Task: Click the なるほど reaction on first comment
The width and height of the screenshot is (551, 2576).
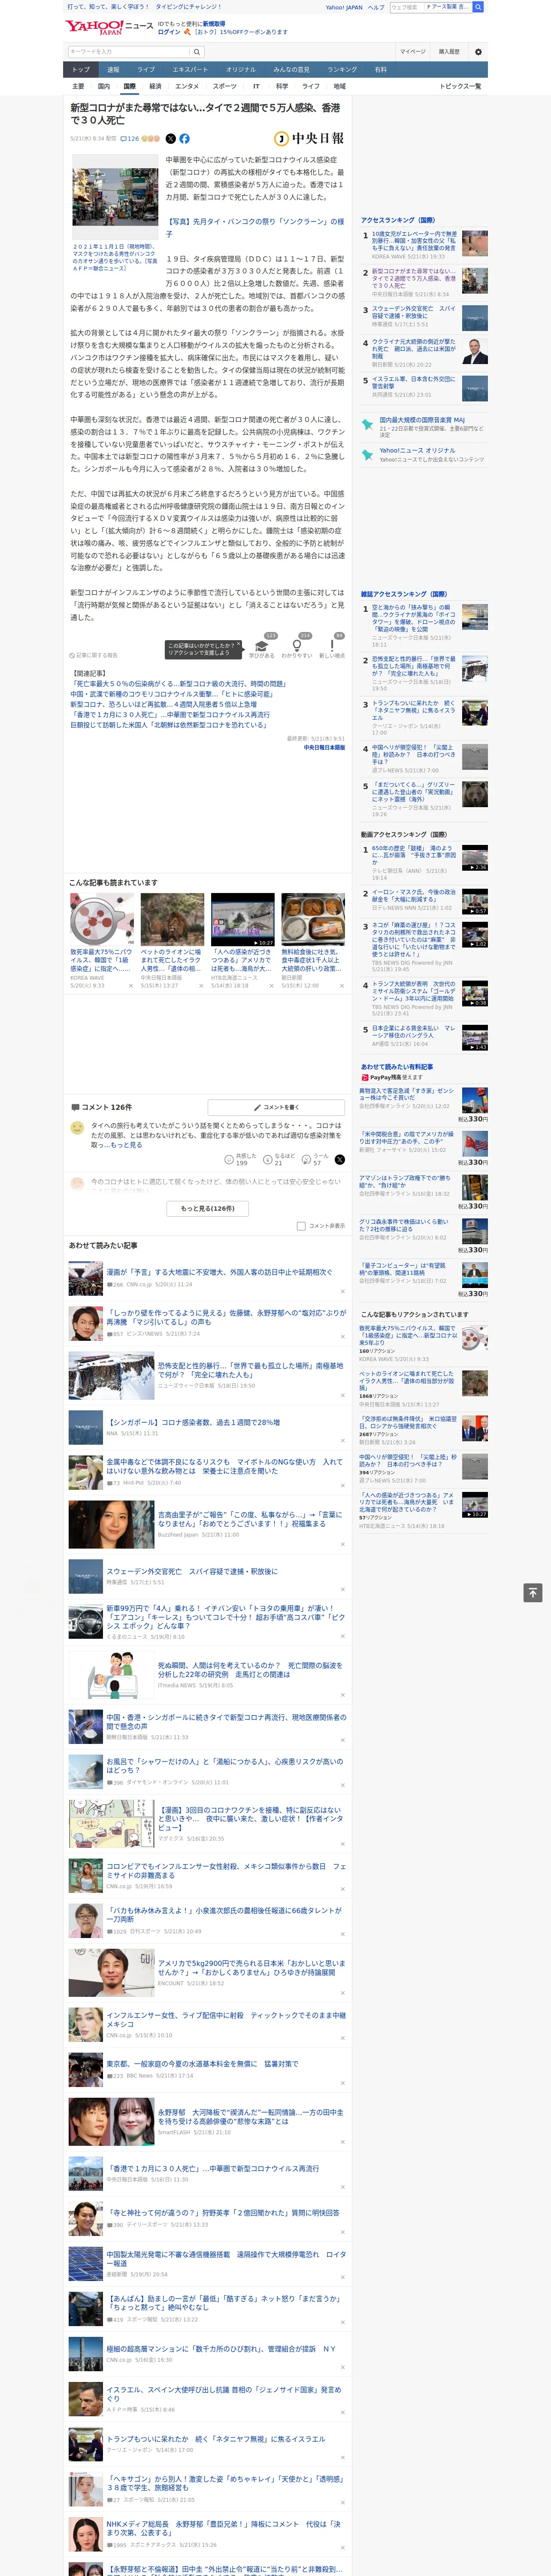Action: point(279,1159)
